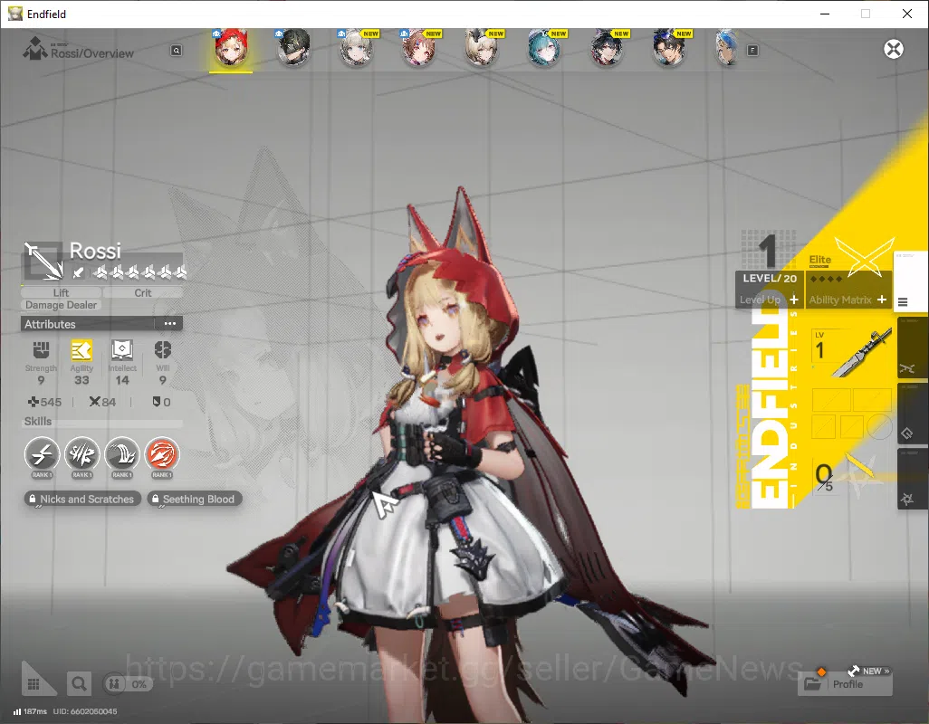Switch to the gear side tab
929x724 pixels.
click(913, 414)
